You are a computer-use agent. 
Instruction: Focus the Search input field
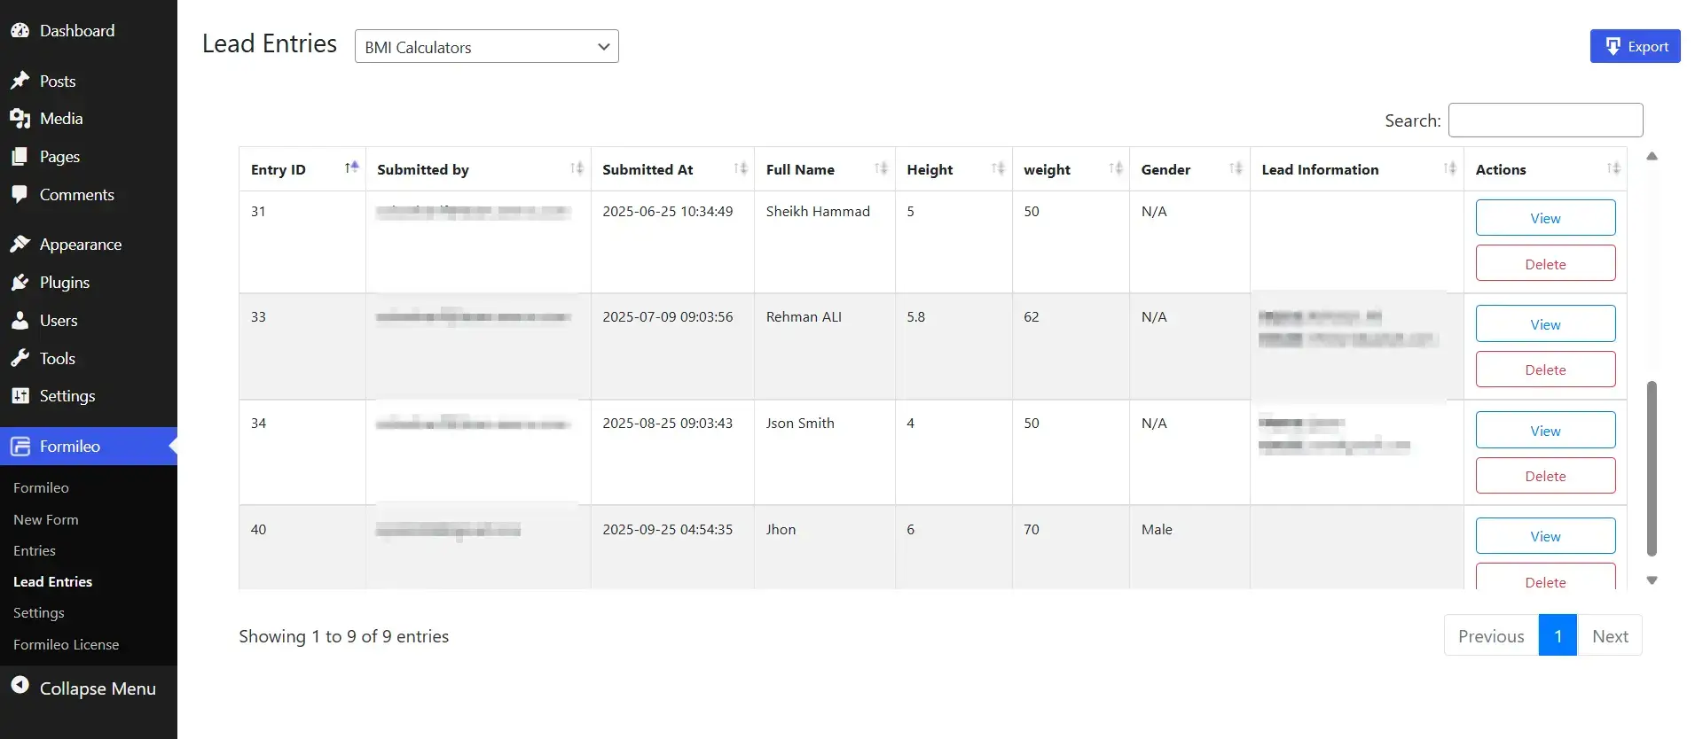coord(1545,121)
